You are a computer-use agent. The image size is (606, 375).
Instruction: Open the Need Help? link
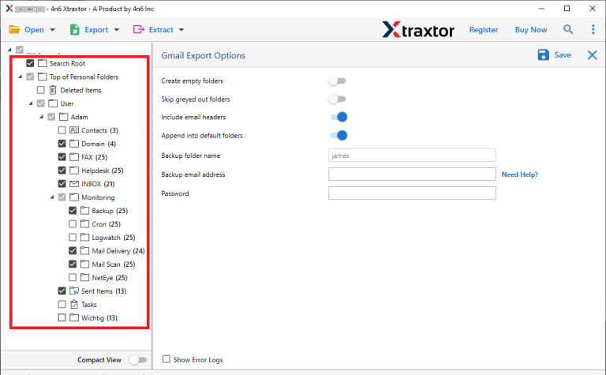click(x=519, y=174)
